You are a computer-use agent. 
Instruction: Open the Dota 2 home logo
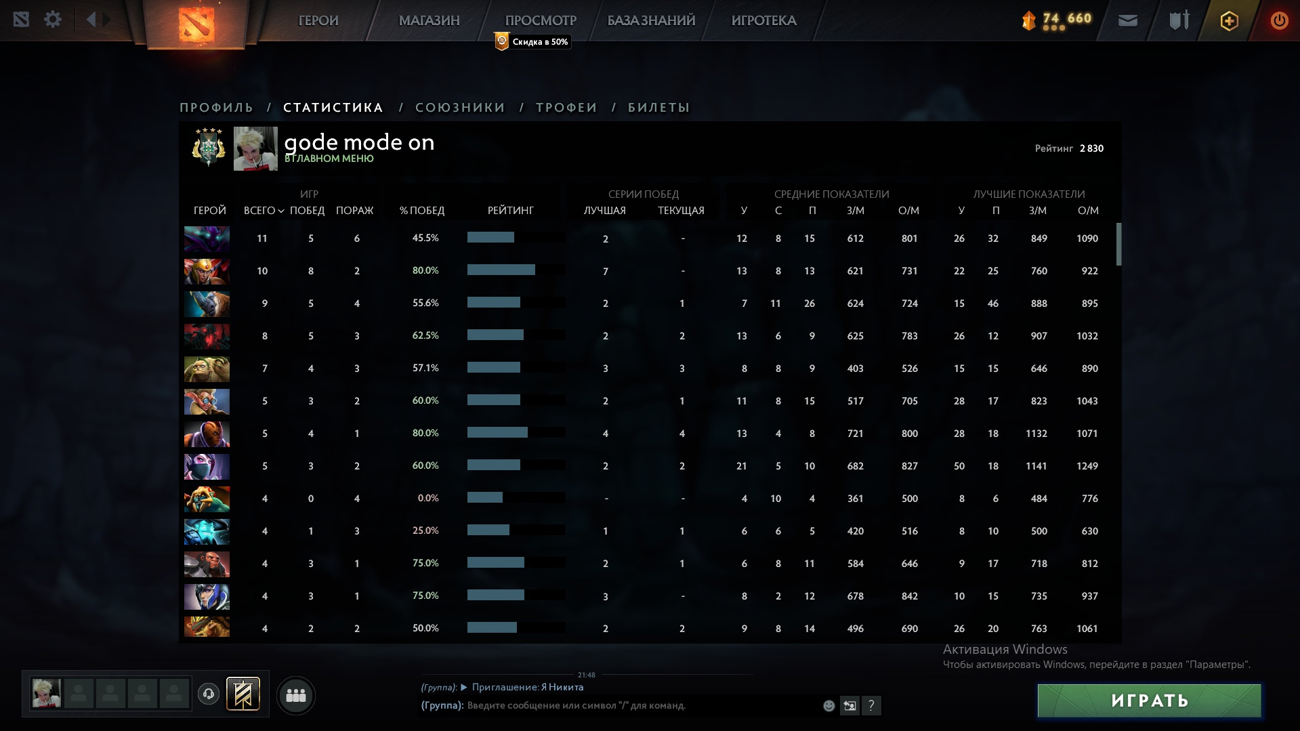[x=196, y=24]
